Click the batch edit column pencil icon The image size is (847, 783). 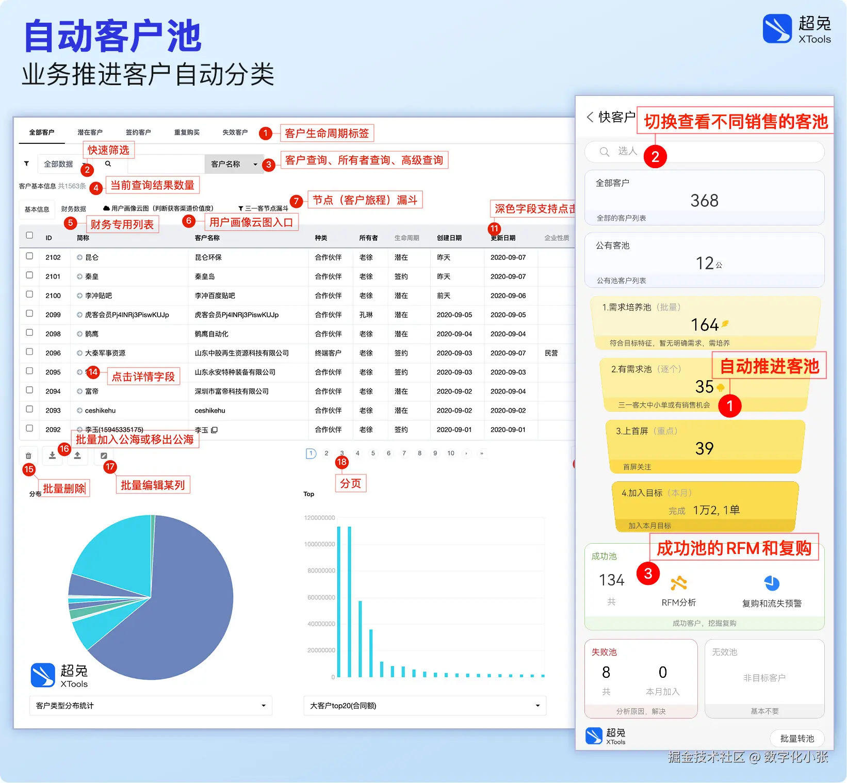tap(104, 455)
